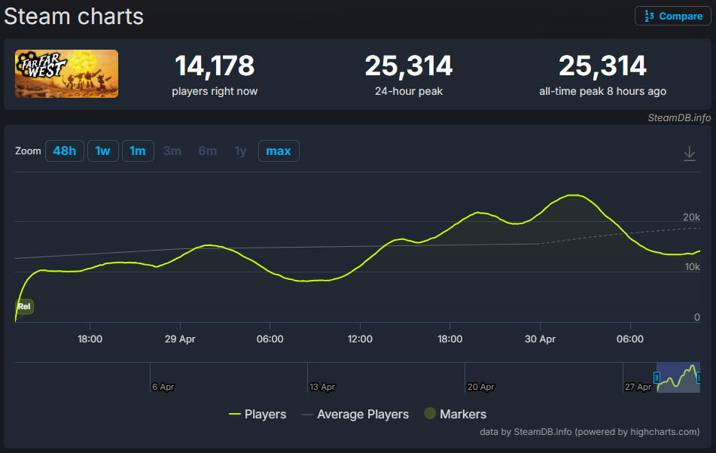Screen dimensions: 716x453
Task: Open the chart download menu icon
Action: tap(690, 154)
